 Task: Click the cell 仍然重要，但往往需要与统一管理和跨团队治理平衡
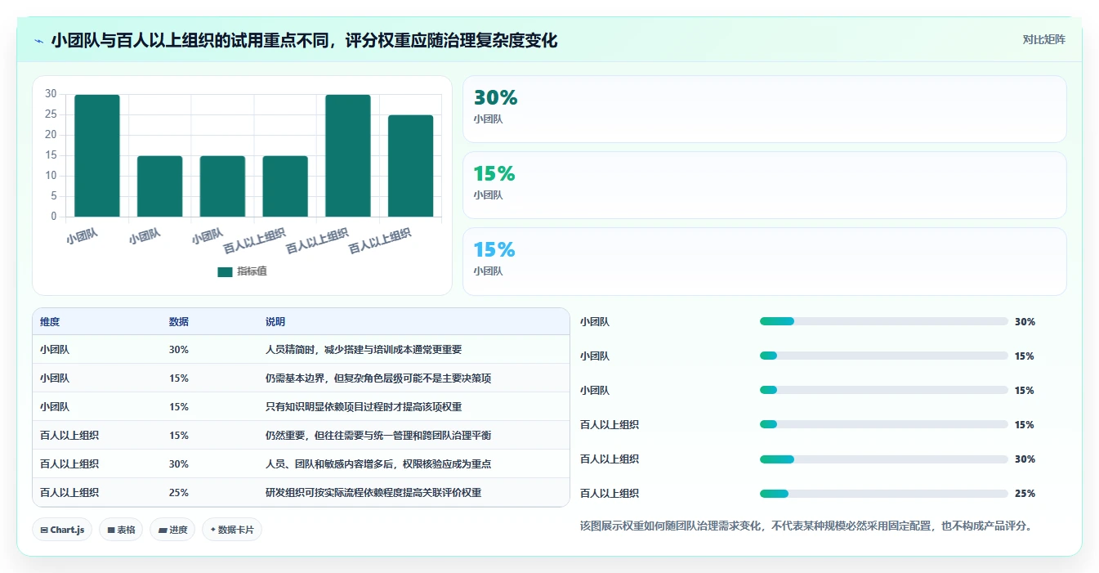[378, 436]
